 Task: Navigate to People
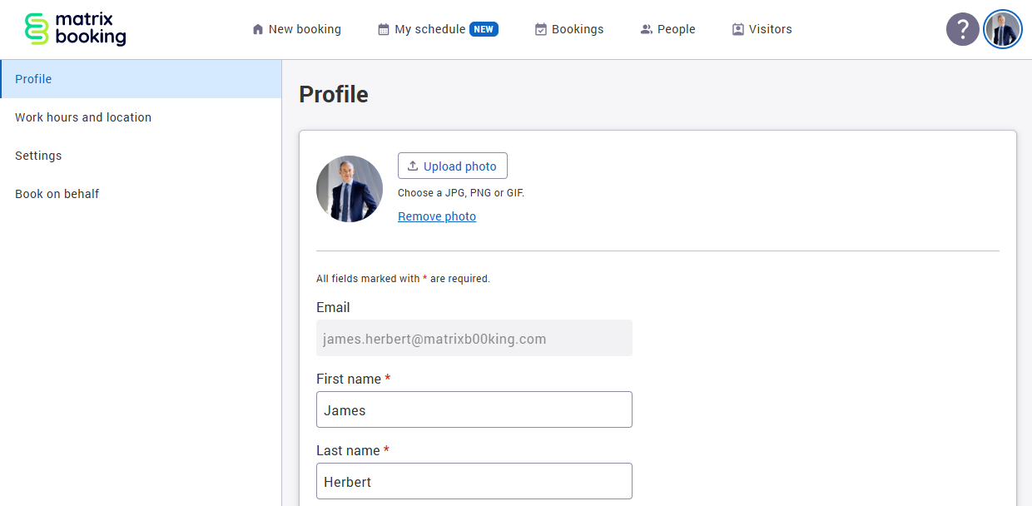[x=668, y=29]
